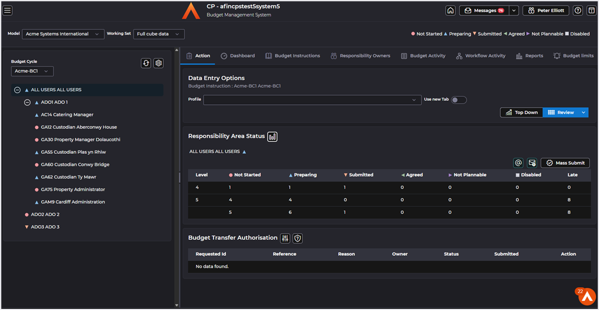
Task: Open the hamburger navigation menu
Action: (8, 10)
